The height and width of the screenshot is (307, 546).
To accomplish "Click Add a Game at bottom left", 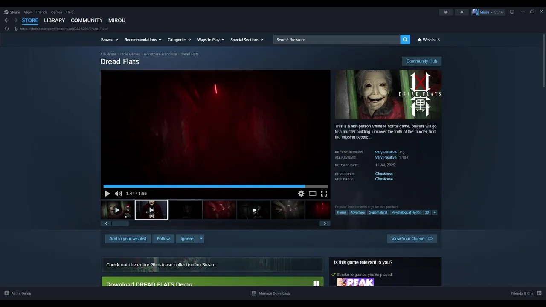I will pos(17,293).
